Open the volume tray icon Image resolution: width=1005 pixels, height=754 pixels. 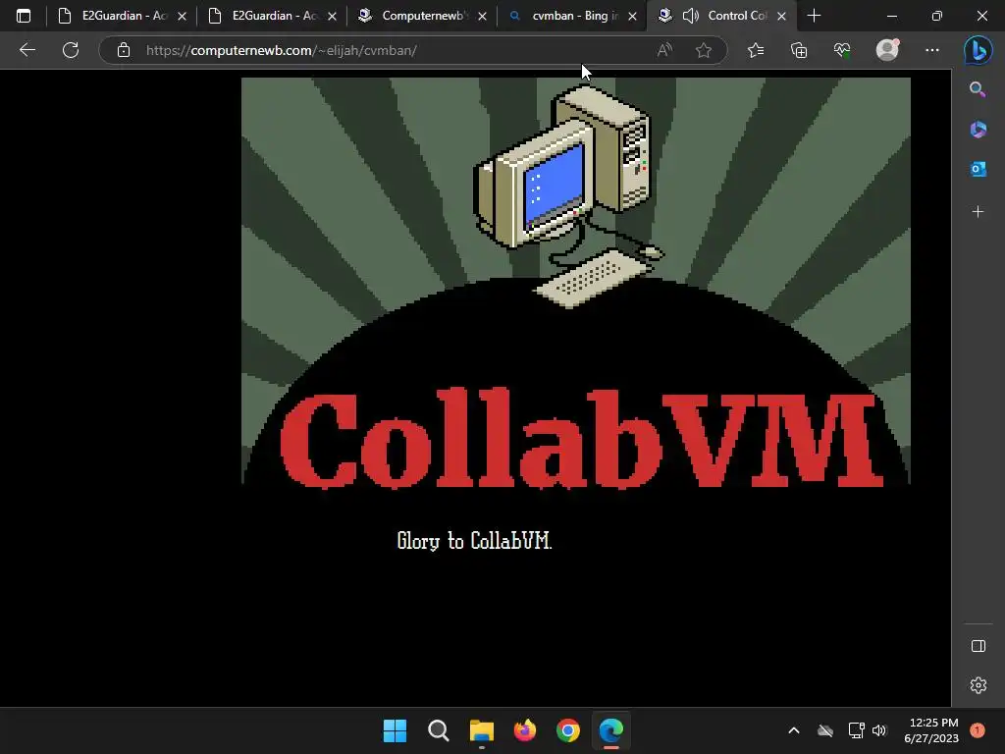pos(879,730)
